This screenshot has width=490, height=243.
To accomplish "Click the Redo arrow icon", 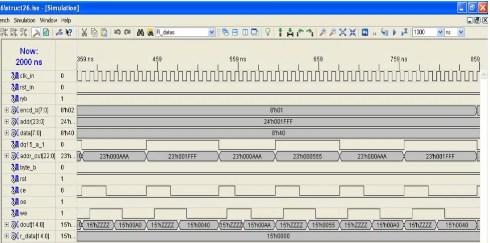I will click(127, 32).
